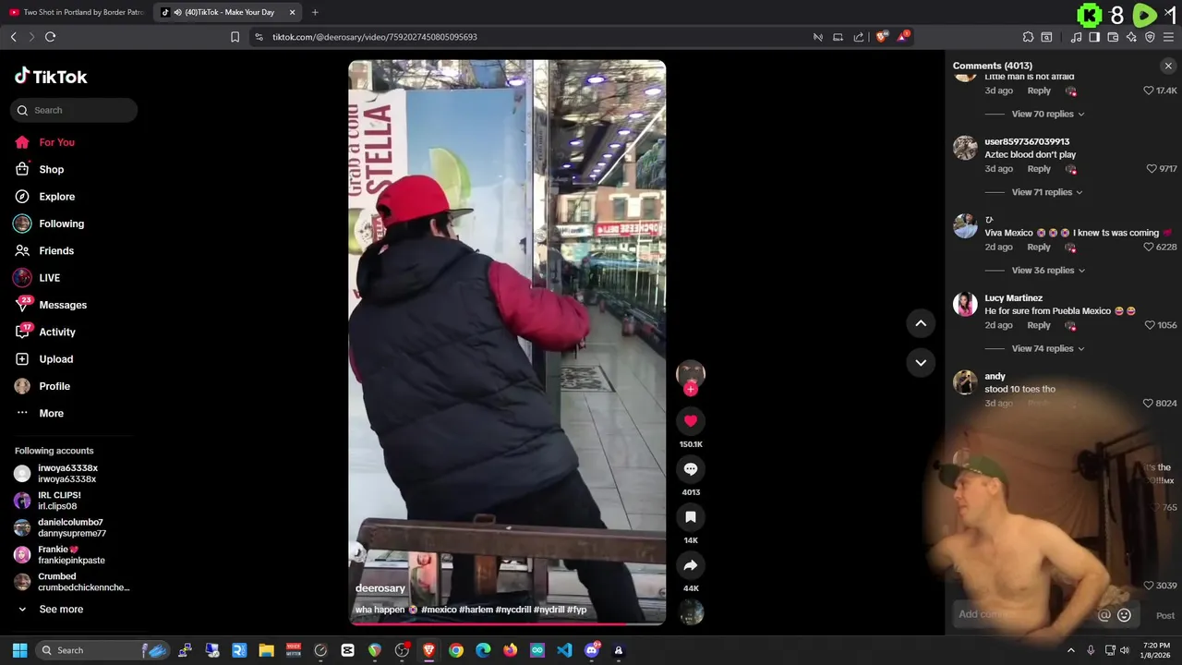Go to previous video with up arrow
Screen dimensions: 1182x665
(x=921, y=323)
